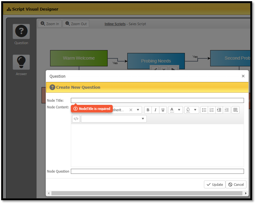Expand the inherited font dropdown

coord(138,110)
